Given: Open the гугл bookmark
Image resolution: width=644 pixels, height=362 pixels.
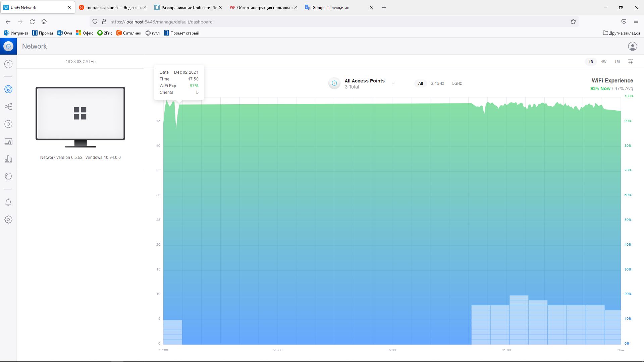Looking at the screenshot, I should pos(153,33).
